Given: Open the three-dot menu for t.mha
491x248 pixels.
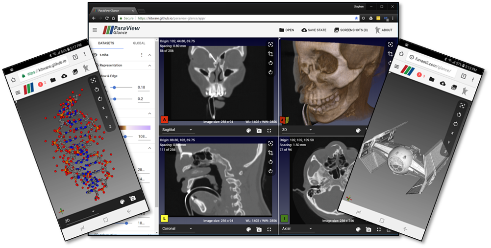Looking at the screenshot, I should click(142, 55).
